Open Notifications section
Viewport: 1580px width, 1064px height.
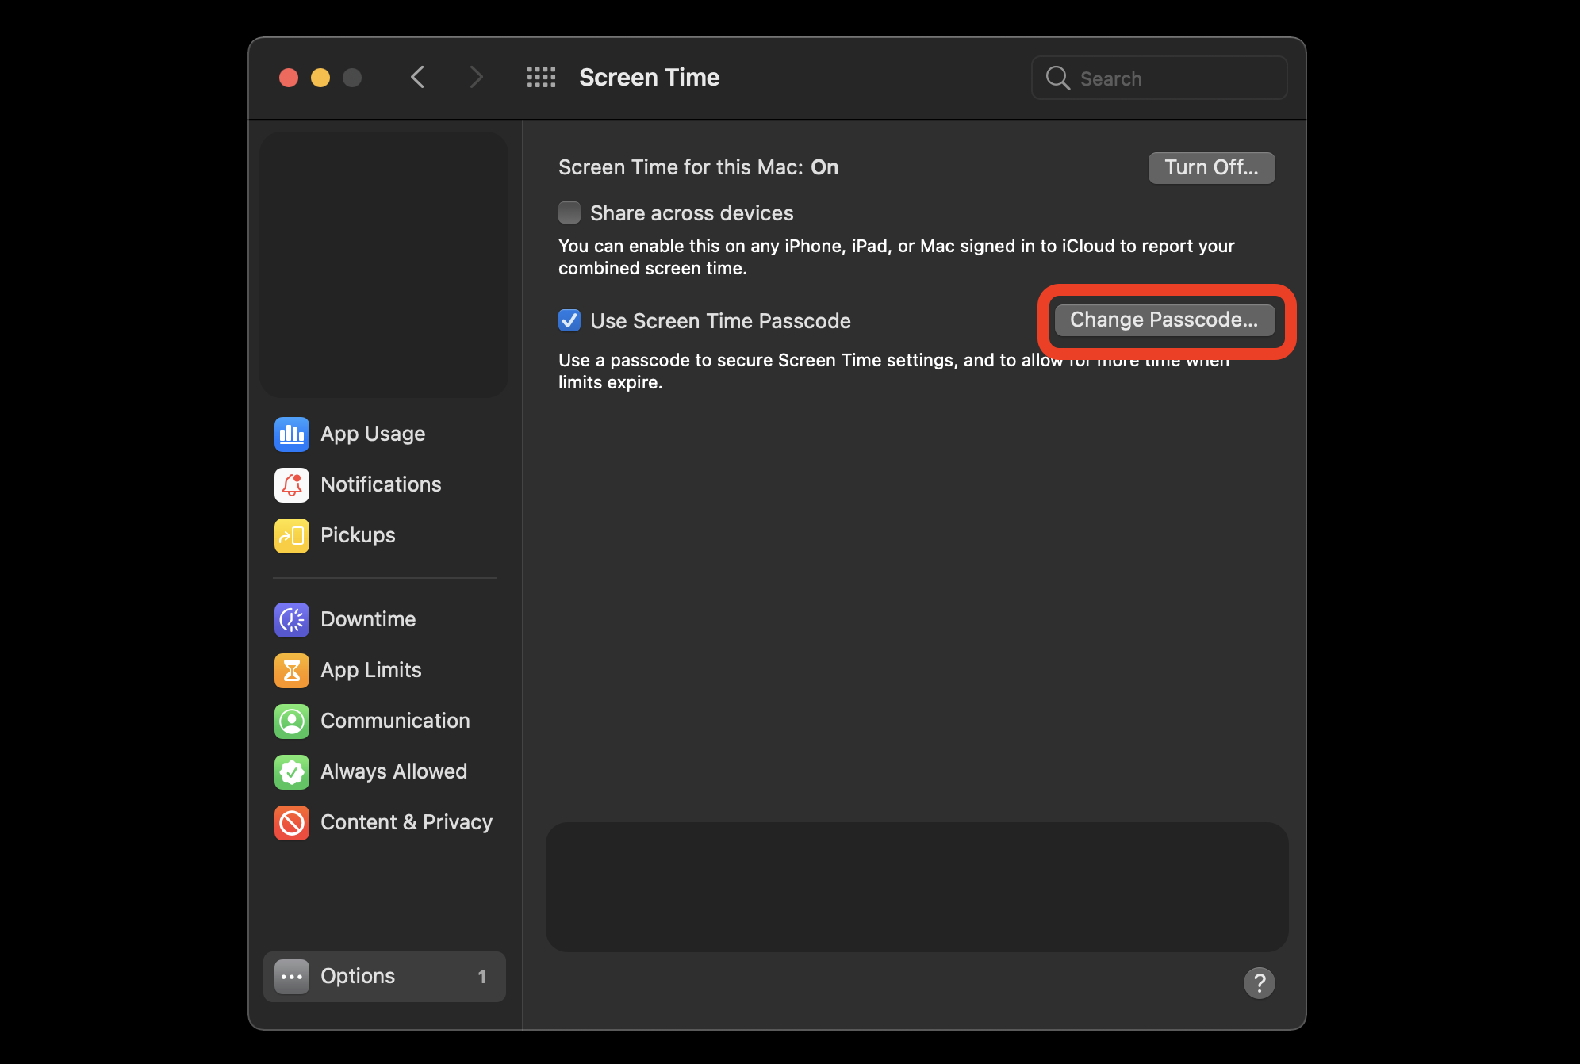point(382,484)
